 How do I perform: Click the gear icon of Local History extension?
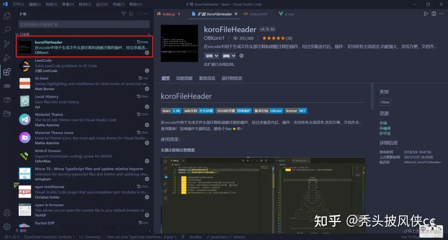click(147, 107)
